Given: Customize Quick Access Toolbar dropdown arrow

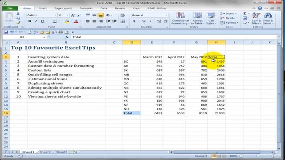Looking at the screenshot, I should (73, 32).
